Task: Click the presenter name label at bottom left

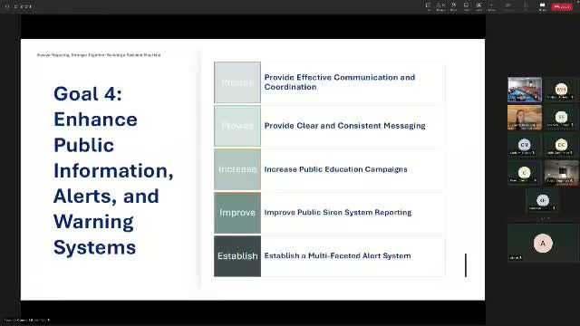Action: point(26,320)
